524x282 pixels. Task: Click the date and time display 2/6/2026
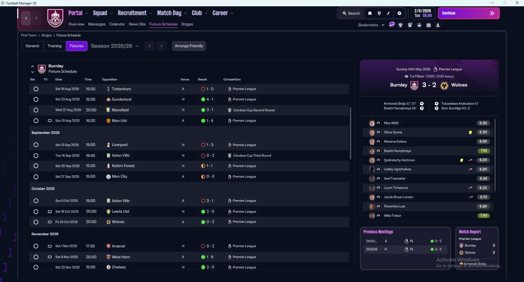point(423,13)
